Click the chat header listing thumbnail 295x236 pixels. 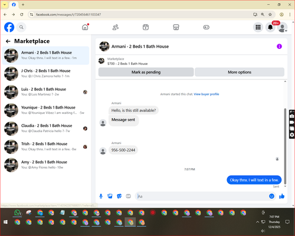(x=104, y=47)
